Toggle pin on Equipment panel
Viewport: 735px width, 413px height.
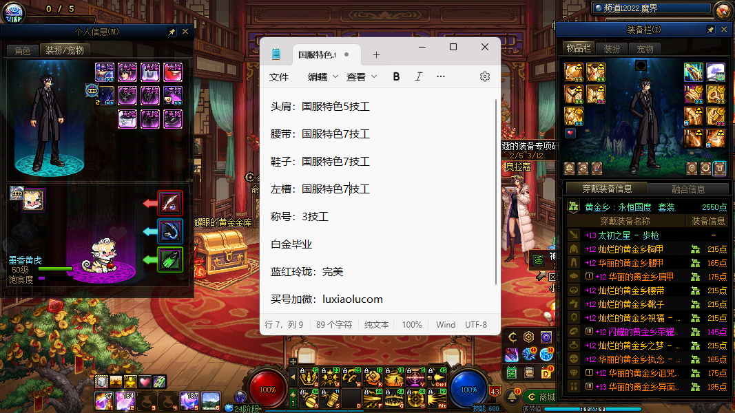(x=710, y=30)
